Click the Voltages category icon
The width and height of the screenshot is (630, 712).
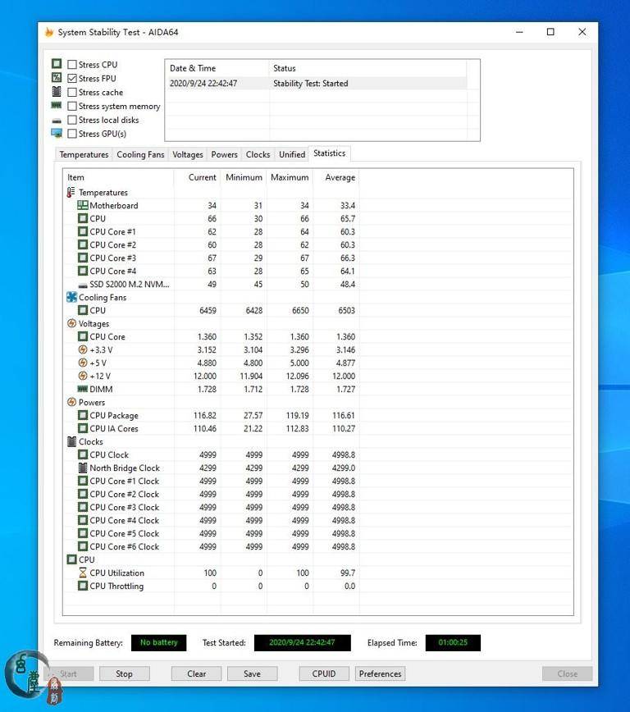(x=71, y=323)
